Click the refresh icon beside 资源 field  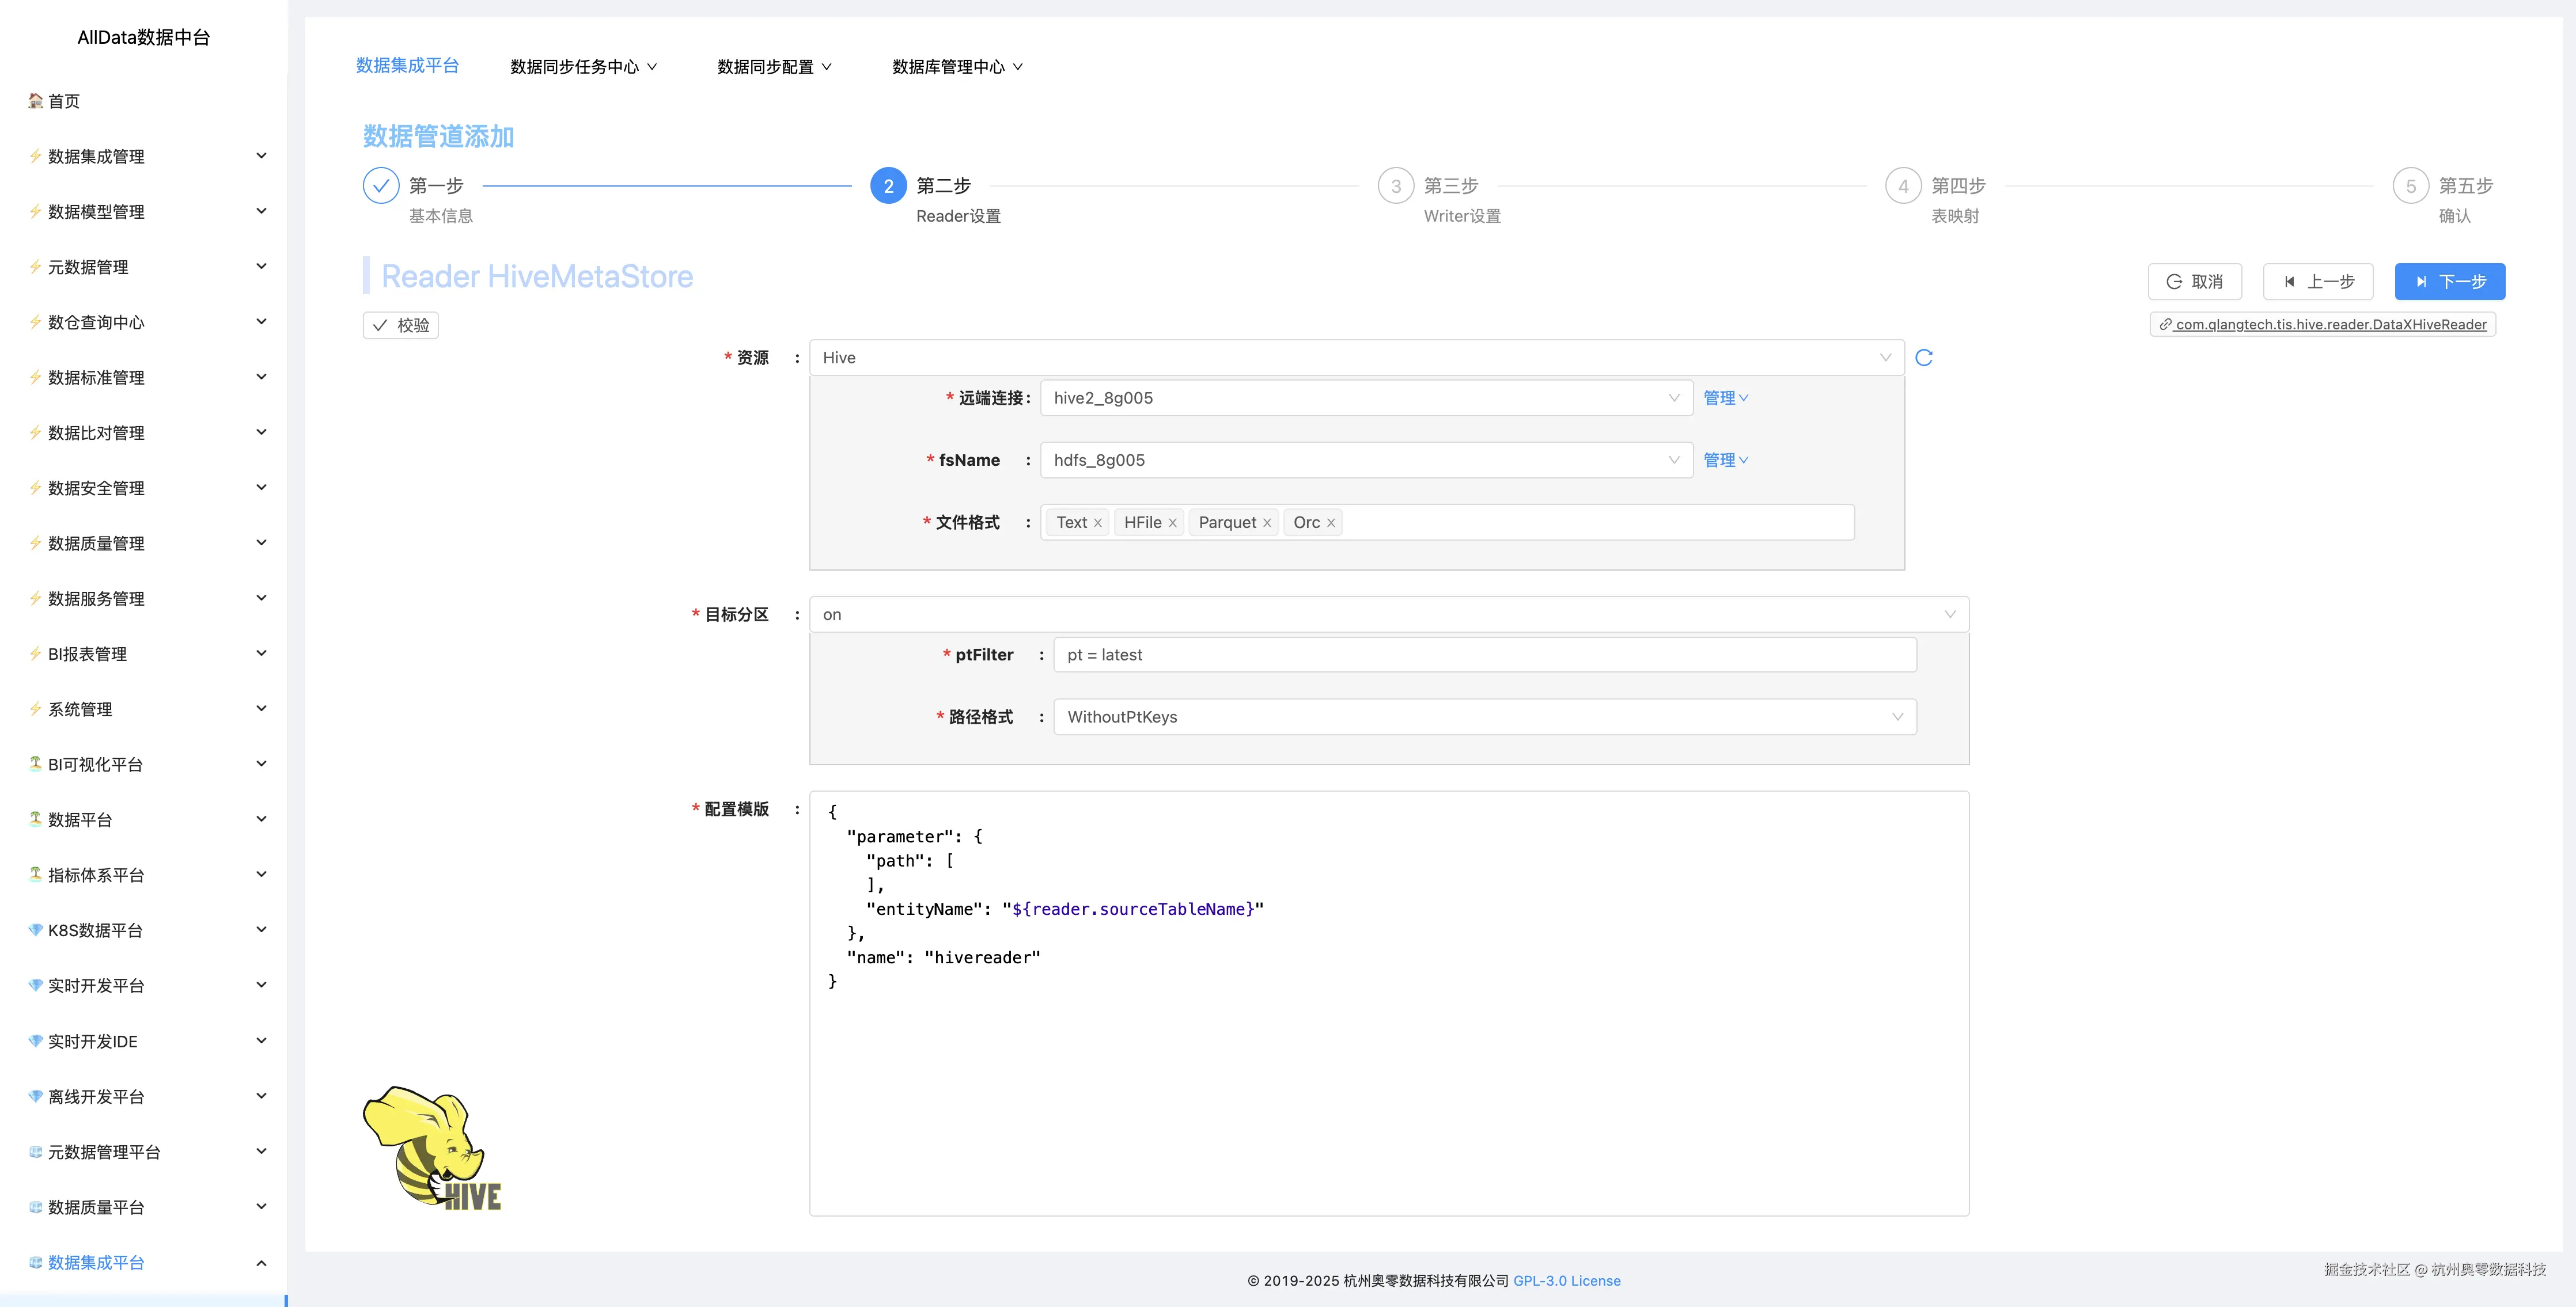pyautogui.click(x=1923, y=358)
